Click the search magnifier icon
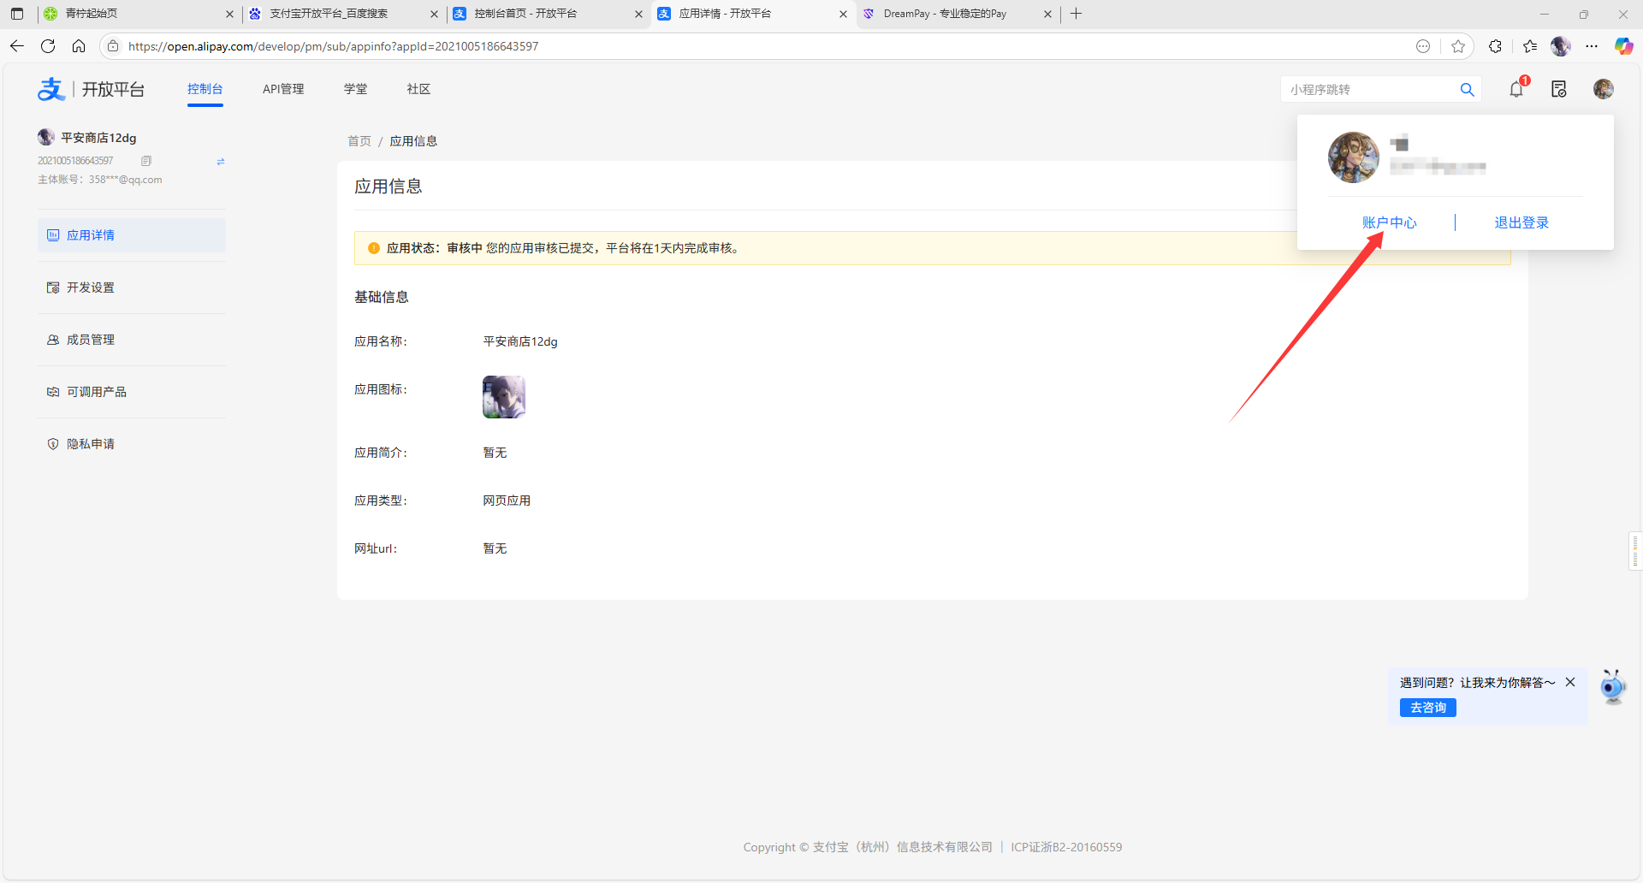 coord(1467,90)
